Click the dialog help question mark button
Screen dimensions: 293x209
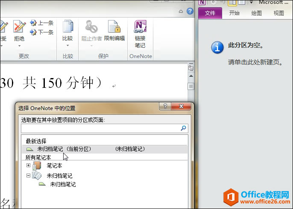coord(165,106)
